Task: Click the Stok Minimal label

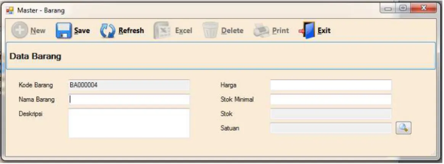Action: 237,99
